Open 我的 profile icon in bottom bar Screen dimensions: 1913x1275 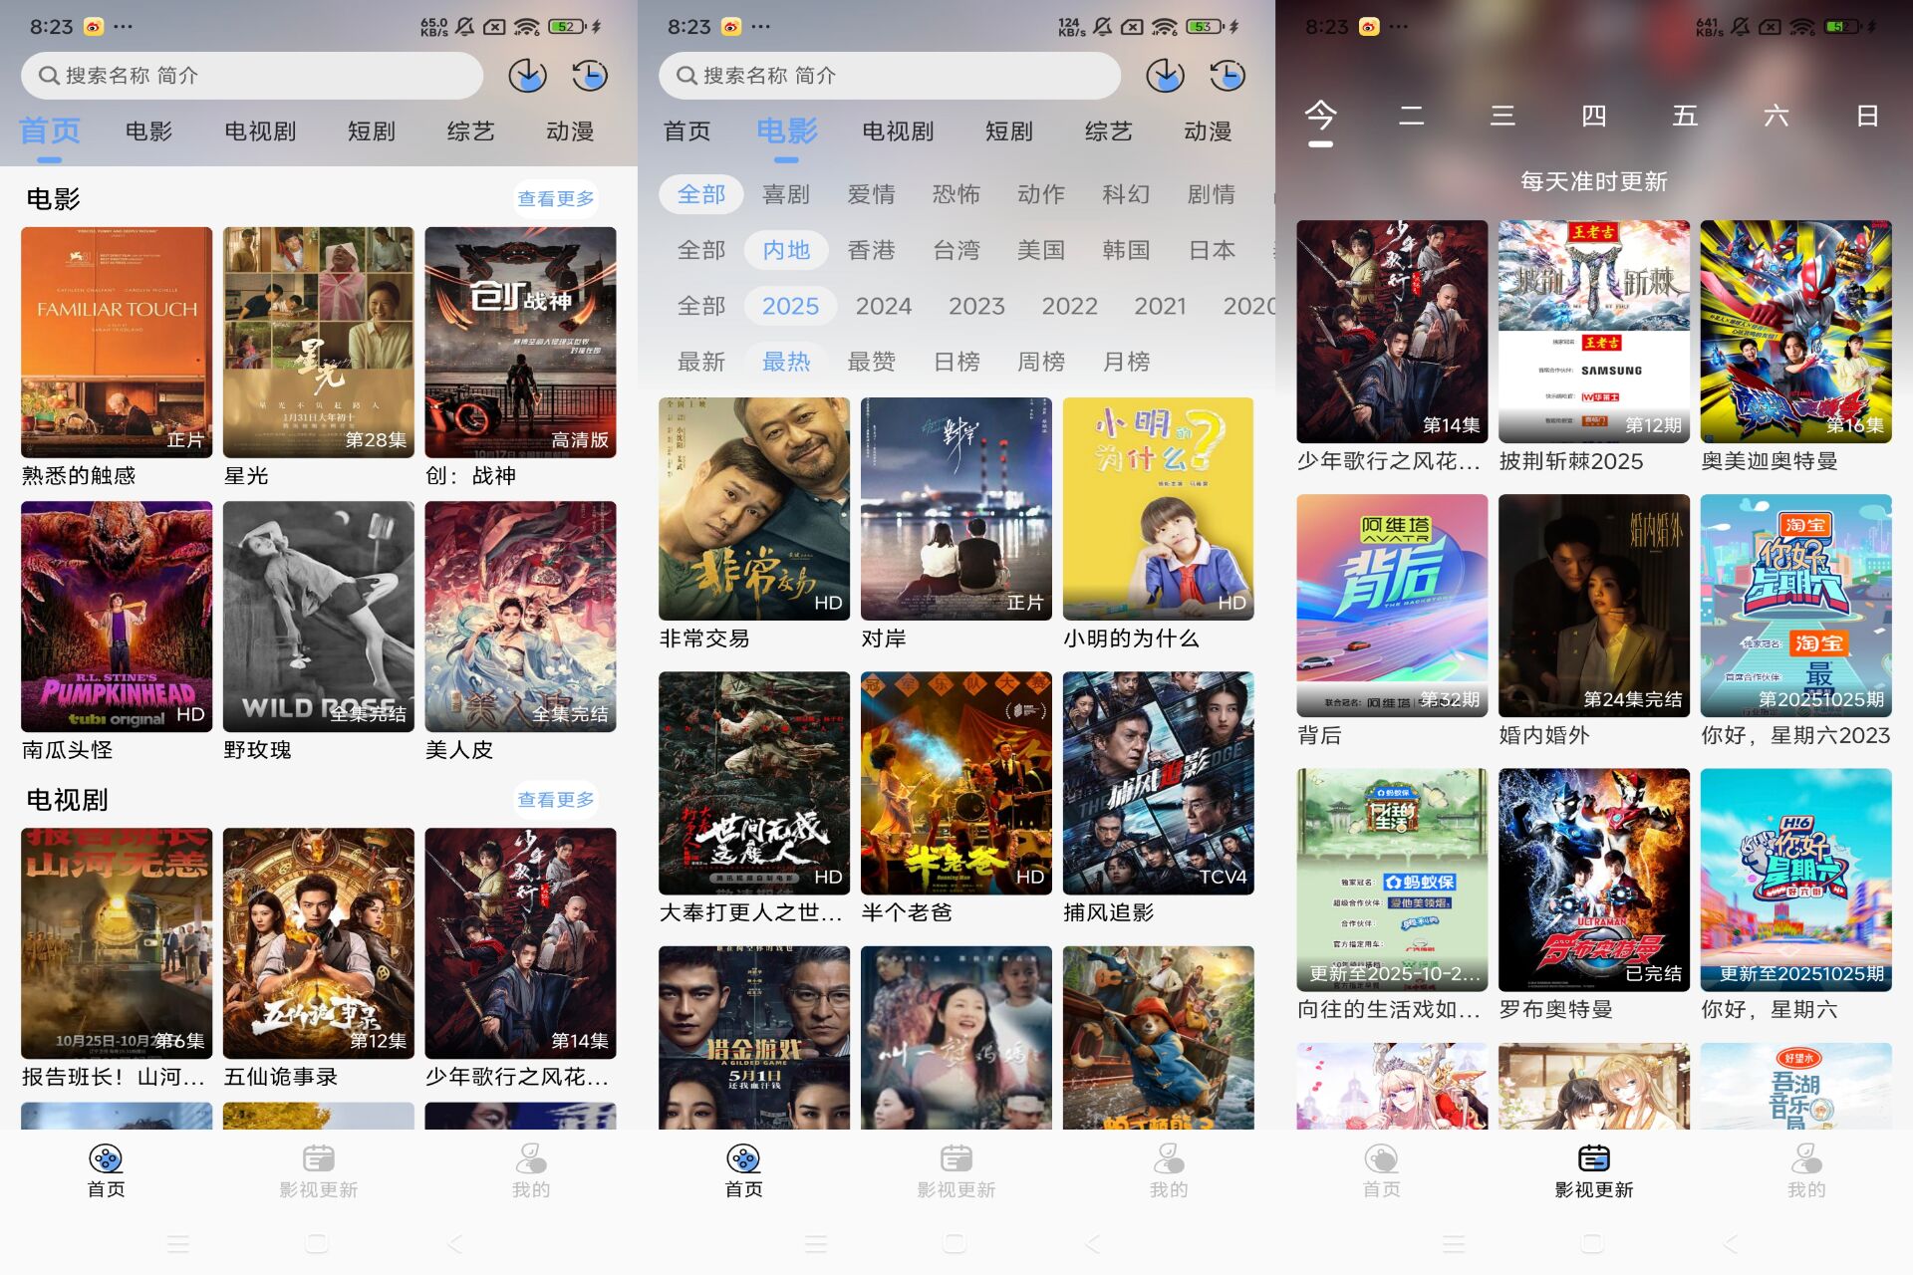[x=529, y=1158]
